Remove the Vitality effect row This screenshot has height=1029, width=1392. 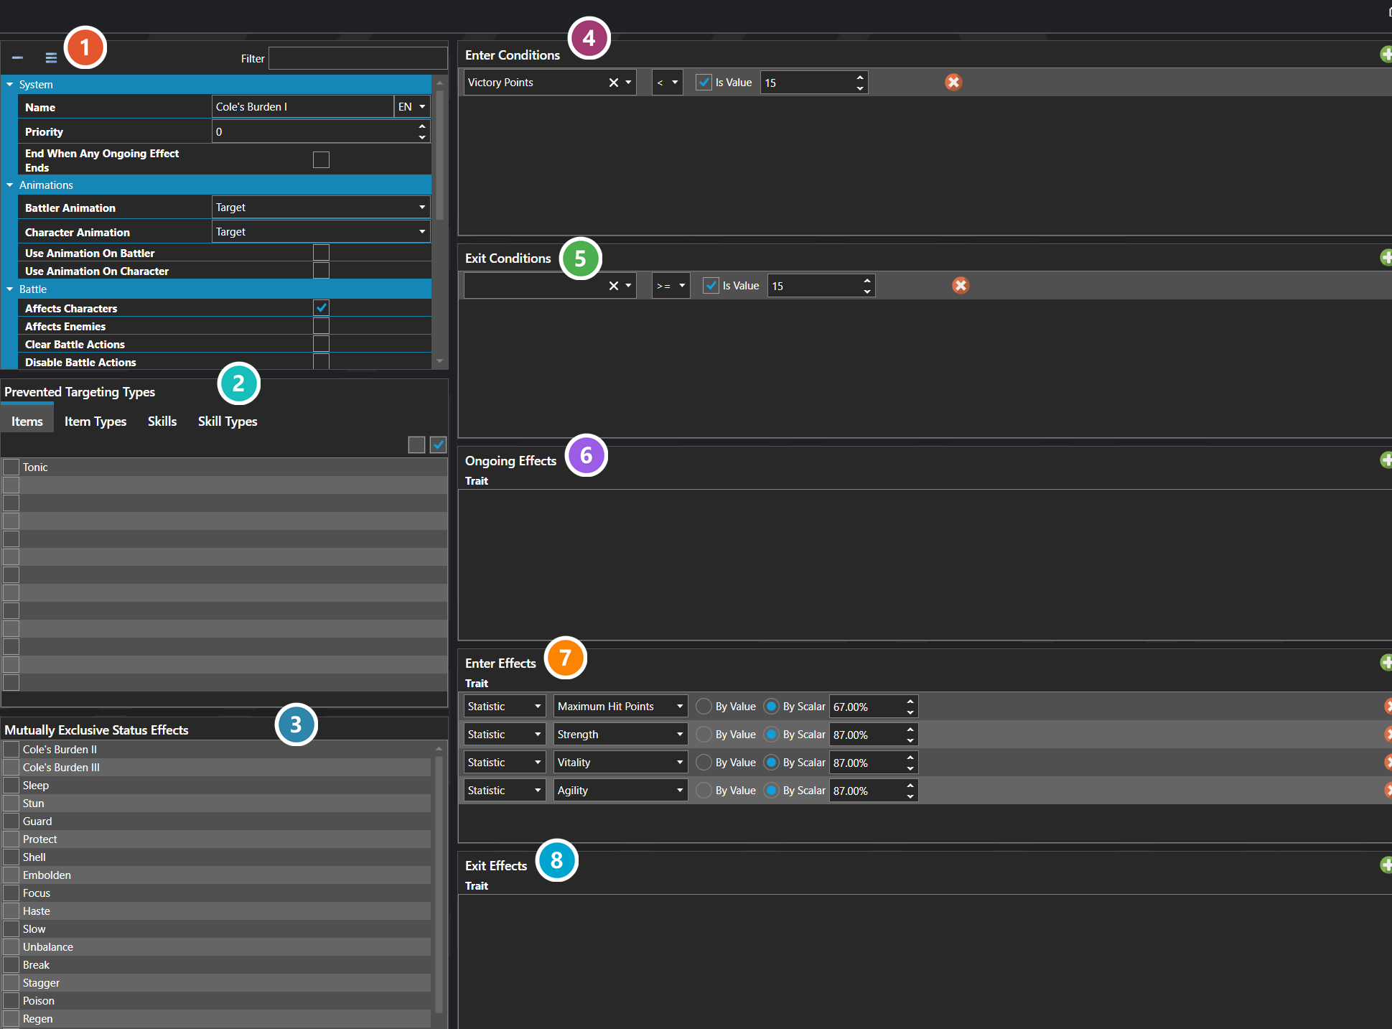(x=1388, y=763)
